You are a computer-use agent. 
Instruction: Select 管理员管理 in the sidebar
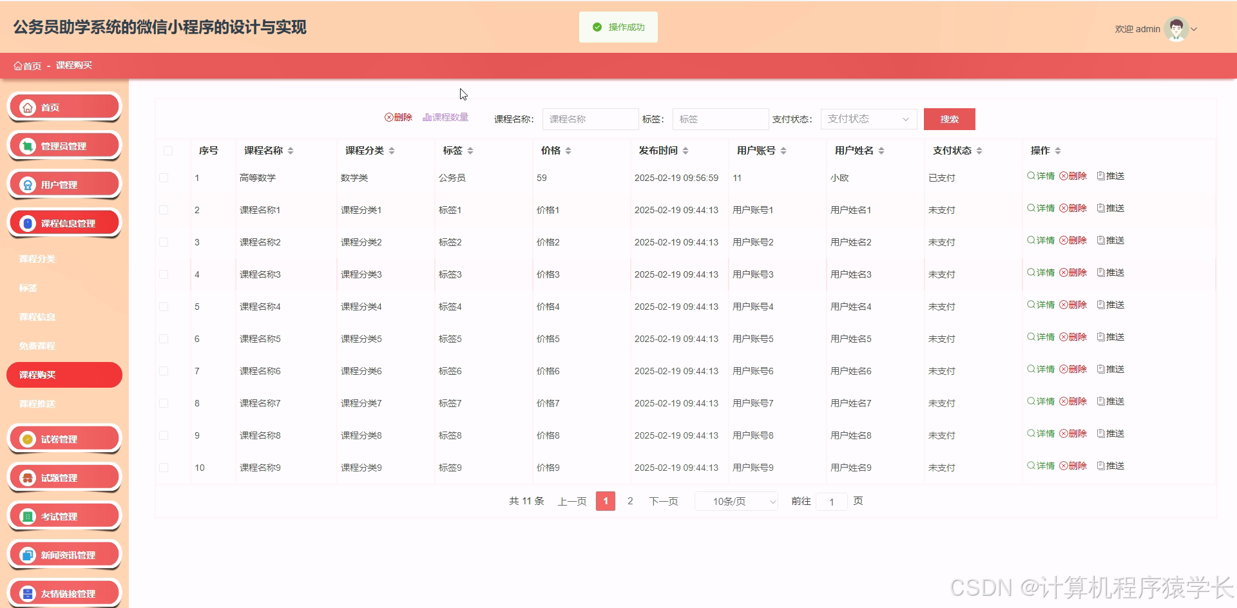click(64, 146)
